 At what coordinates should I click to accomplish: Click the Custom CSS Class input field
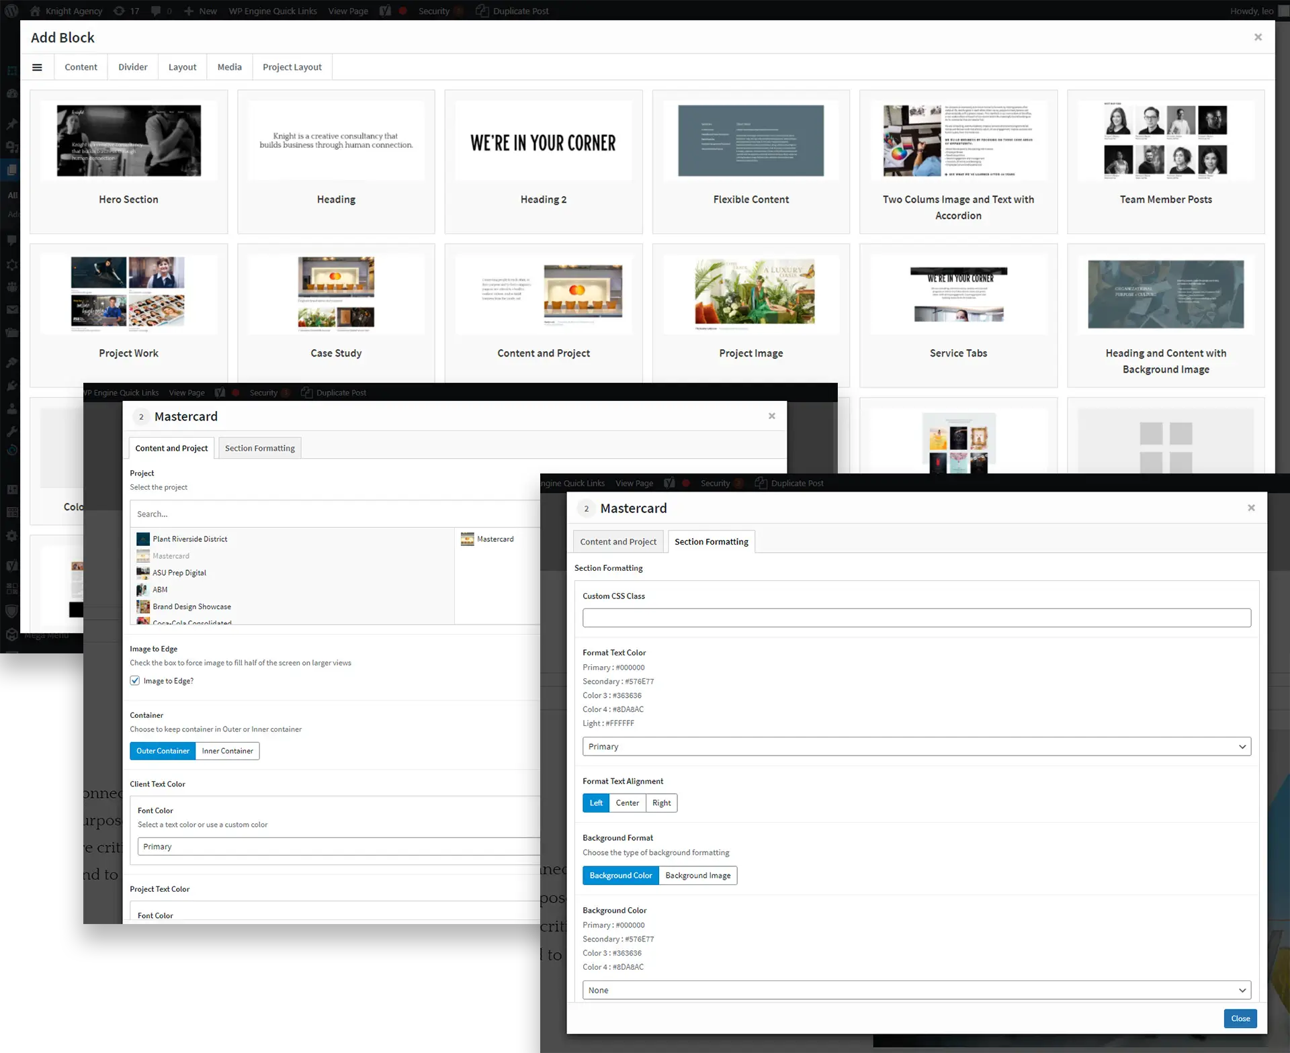pos(916,617)
